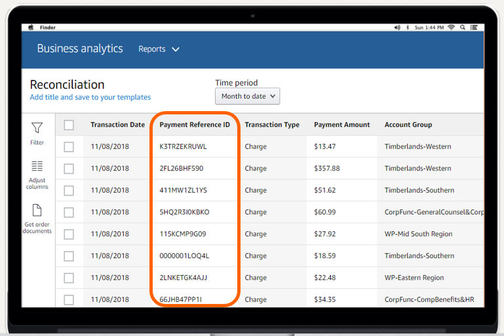Toggle the select-all header checkbox
The width and height of the screenshot is (504, 336).
(69, 125)
